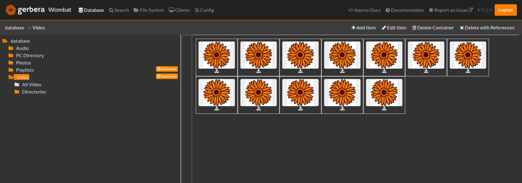The height and width of the screenshot is (183, 522).
Task: Switch to the File System view
Action: [x=149, y=10]
